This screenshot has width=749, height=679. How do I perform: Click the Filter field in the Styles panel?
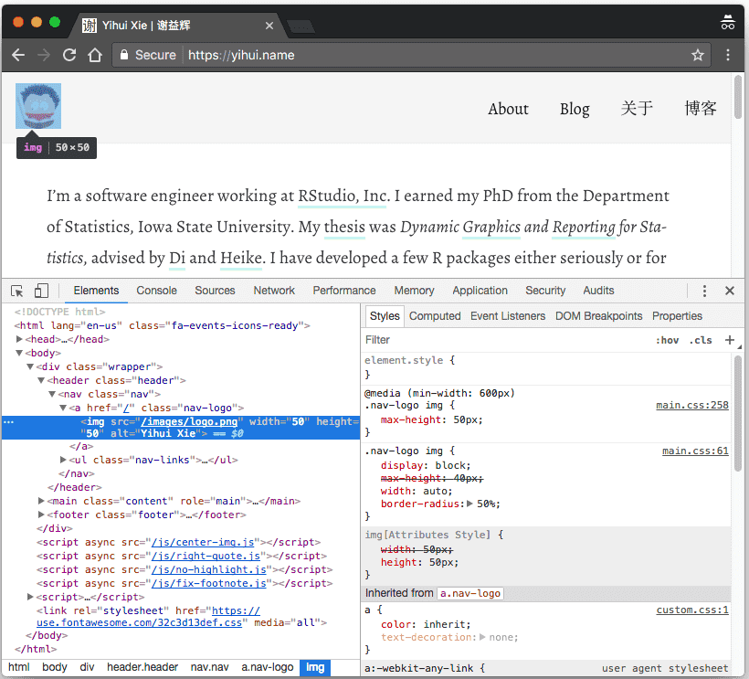(x=411, y=339)
